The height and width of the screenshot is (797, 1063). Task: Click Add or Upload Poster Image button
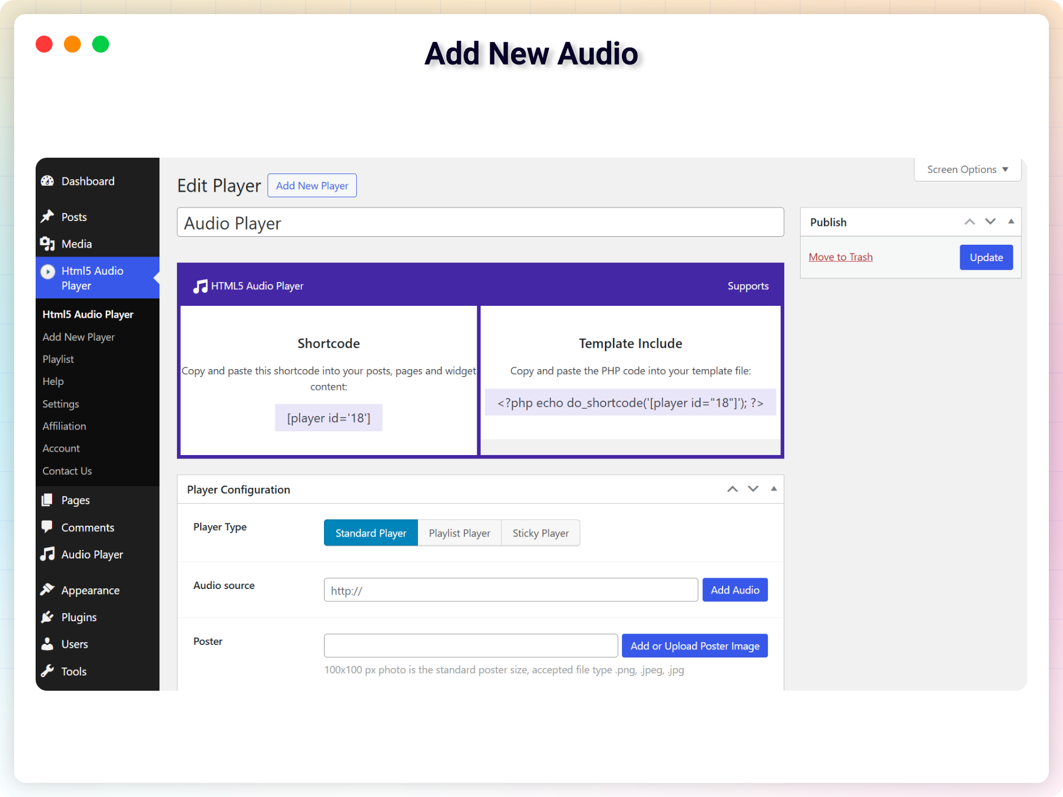(695, 646)
